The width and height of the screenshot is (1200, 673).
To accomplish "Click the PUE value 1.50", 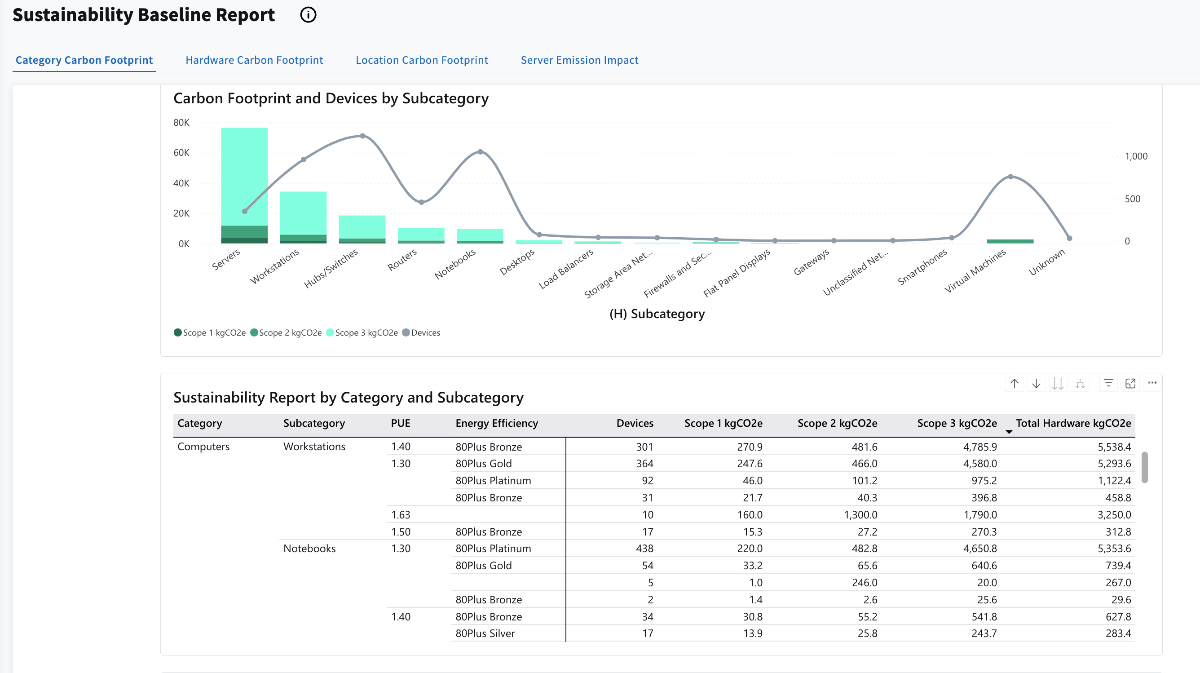I will point(401,532).
